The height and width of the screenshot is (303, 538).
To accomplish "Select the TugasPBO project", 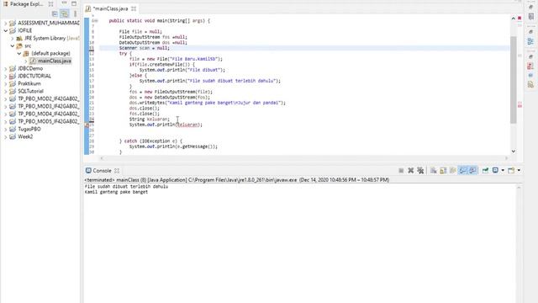I will click(x=29, y=129).
